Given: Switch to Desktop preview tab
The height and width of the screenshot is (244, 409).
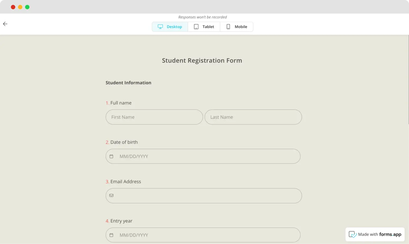Looking at the screenshot, I should (170, 27).
